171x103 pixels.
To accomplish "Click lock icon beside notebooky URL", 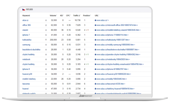I will click(x=96, y=59).
